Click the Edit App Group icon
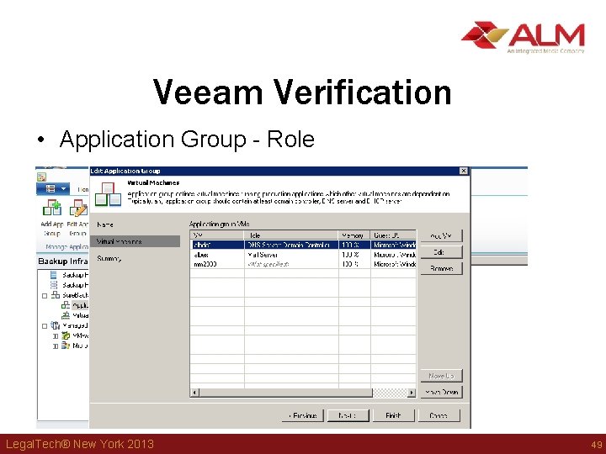Image resolution: width=606 pixels, height=454 pixels. click(x=78, y=208)
